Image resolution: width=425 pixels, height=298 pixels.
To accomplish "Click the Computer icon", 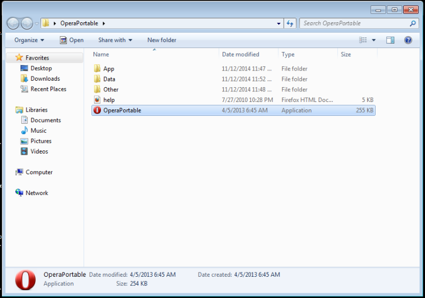I will (19, 172).
